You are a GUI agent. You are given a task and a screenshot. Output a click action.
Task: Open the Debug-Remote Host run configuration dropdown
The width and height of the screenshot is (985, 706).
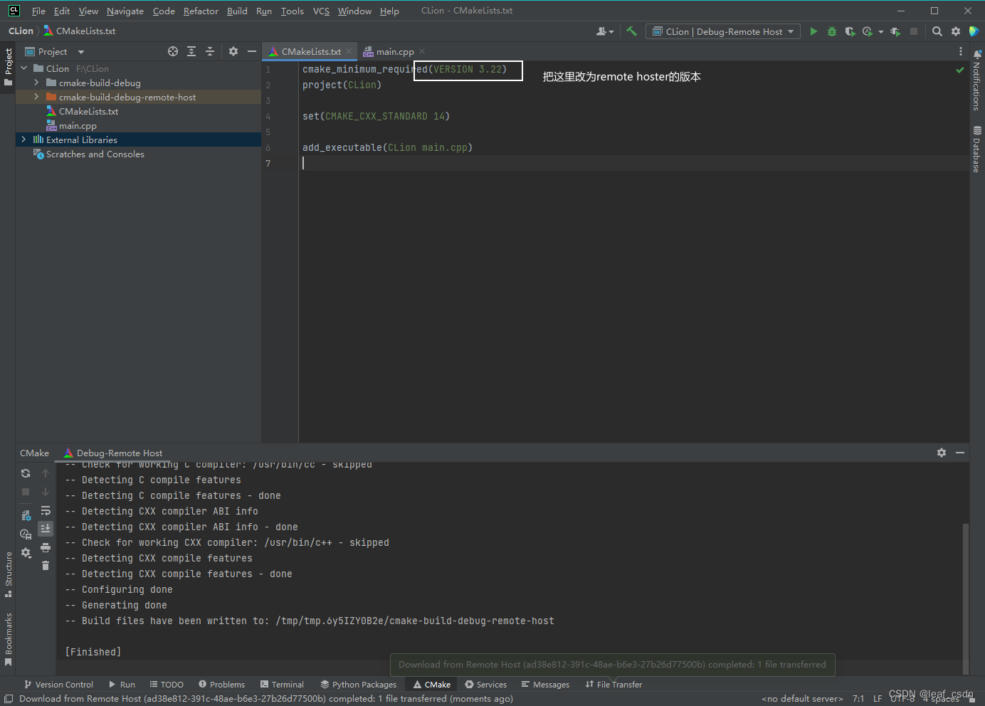coord(722,31)
